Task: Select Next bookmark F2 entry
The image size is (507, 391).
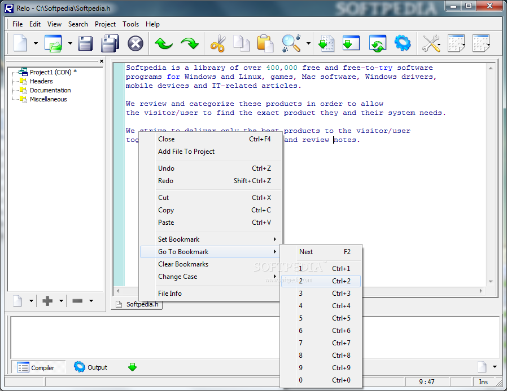Action: (321, 252)
